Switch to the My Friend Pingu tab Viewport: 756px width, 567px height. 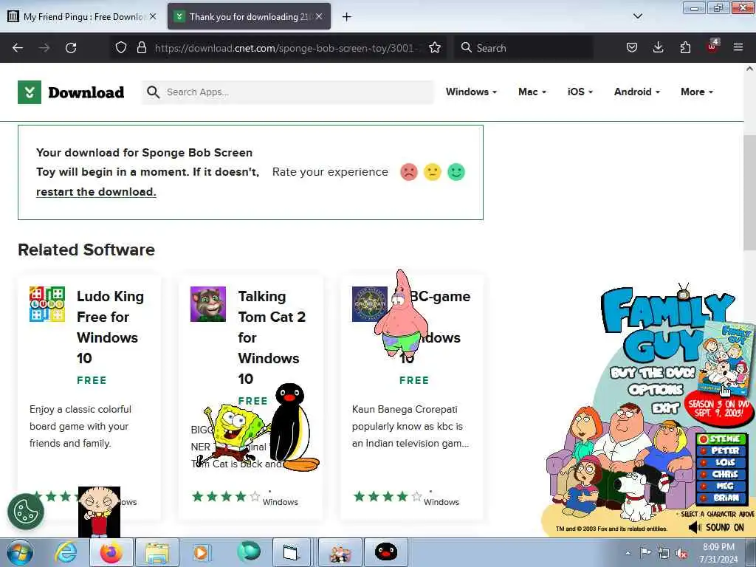click(82, 17)
